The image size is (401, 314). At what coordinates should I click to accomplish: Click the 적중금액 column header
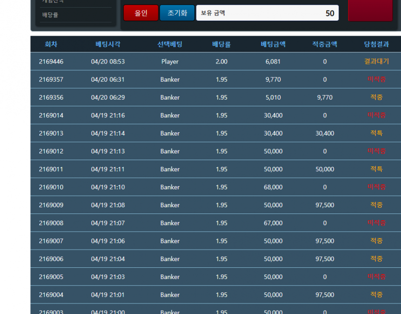pos(325,44)
